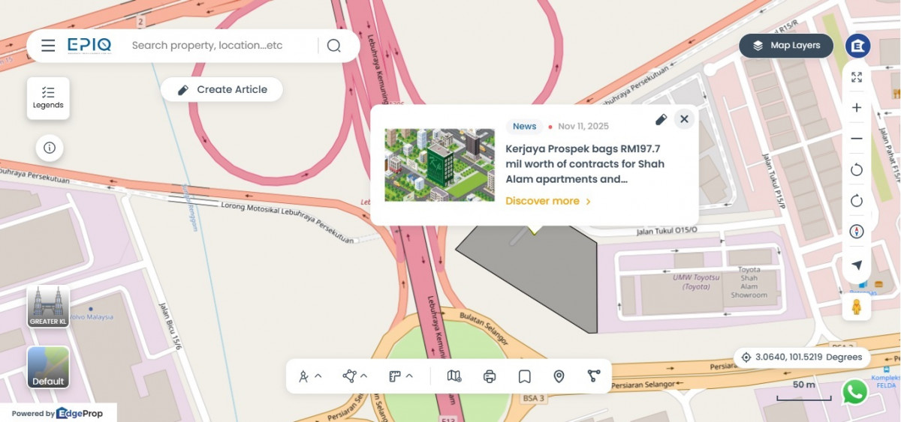This screenshot has height=422, width=901.
Task: Open the Map Layers panel
Action: 786,46
